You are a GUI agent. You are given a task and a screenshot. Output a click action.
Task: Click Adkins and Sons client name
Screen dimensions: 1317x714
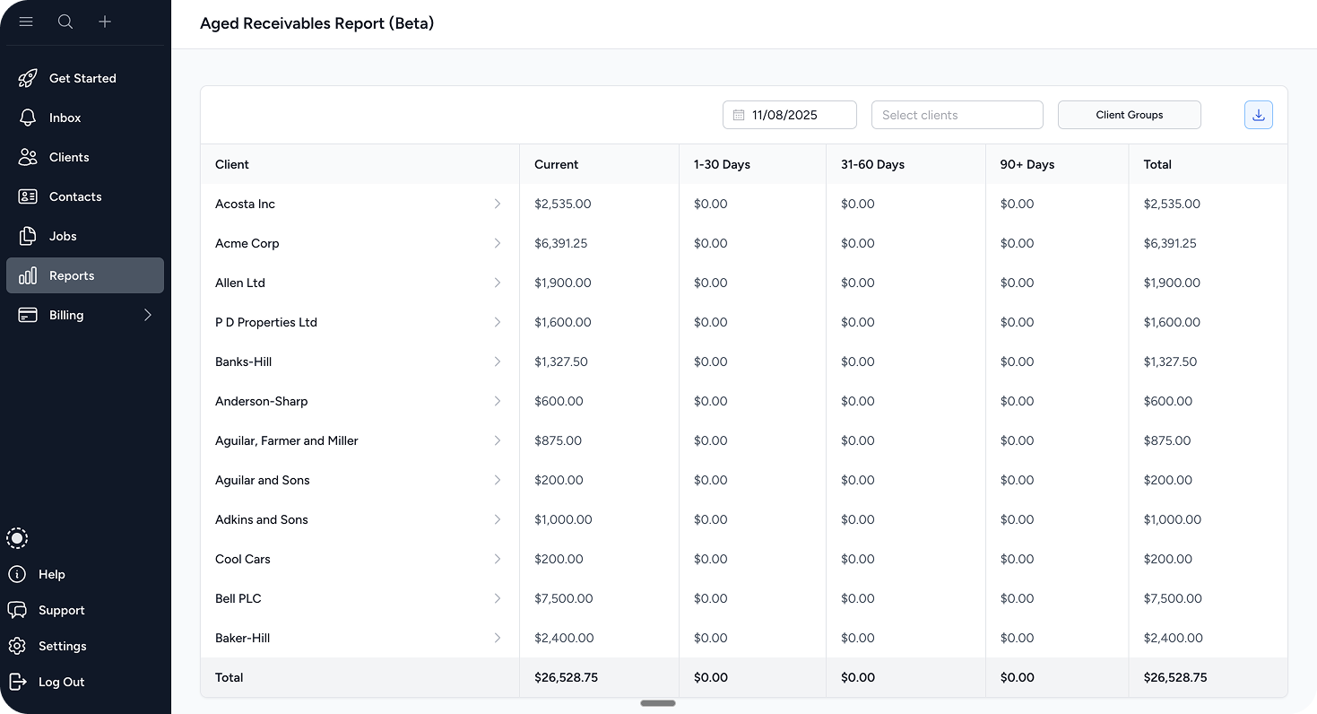tap(262, 519)
